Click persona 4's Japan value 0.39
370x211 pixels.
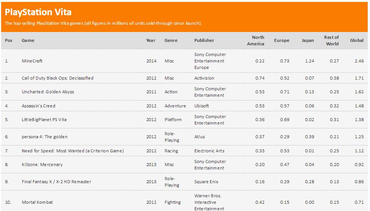click(x=310, y=137)
